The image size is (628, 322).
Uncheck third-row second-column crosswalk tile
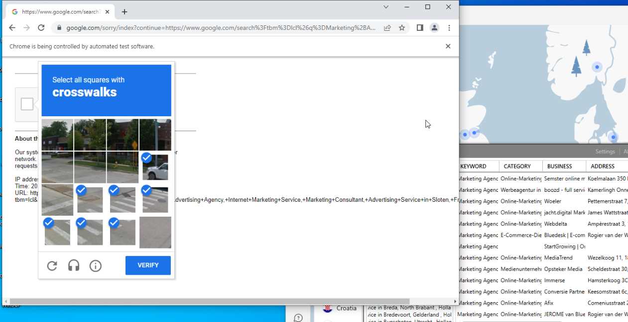coord(90,200)
